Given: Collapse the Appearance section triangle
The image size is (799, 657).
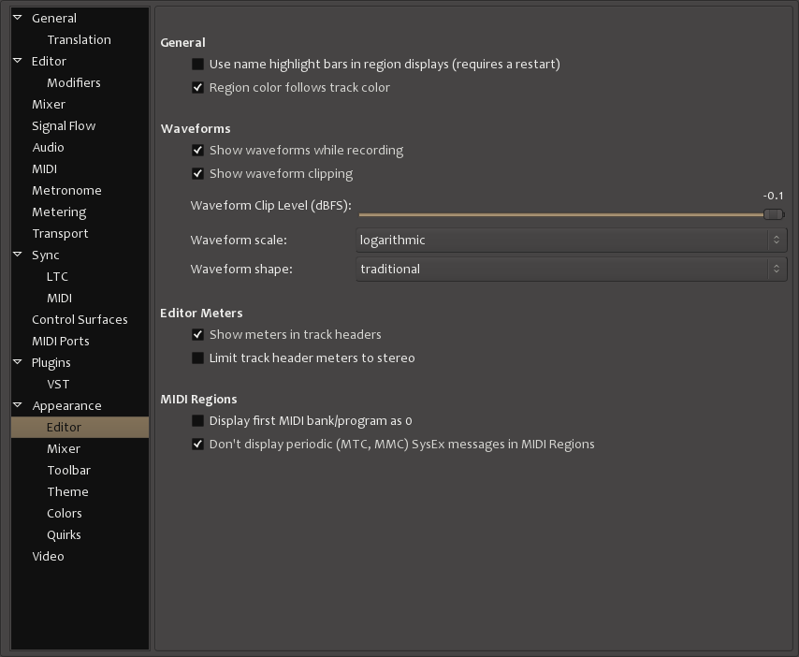Looking at the screenshot, I should tap(18, 405).
